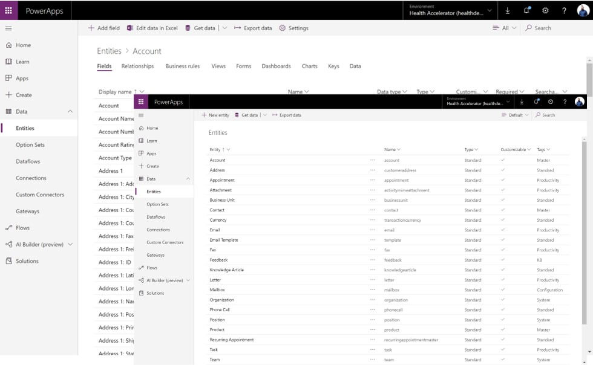
Task: Toggle hamburger navigation menu in front window
Action: coord(141,115)
